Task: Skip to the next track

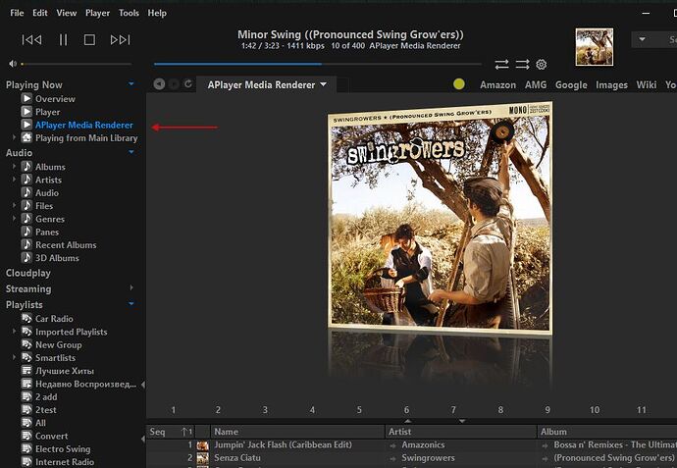Action: tap(120, 39)
